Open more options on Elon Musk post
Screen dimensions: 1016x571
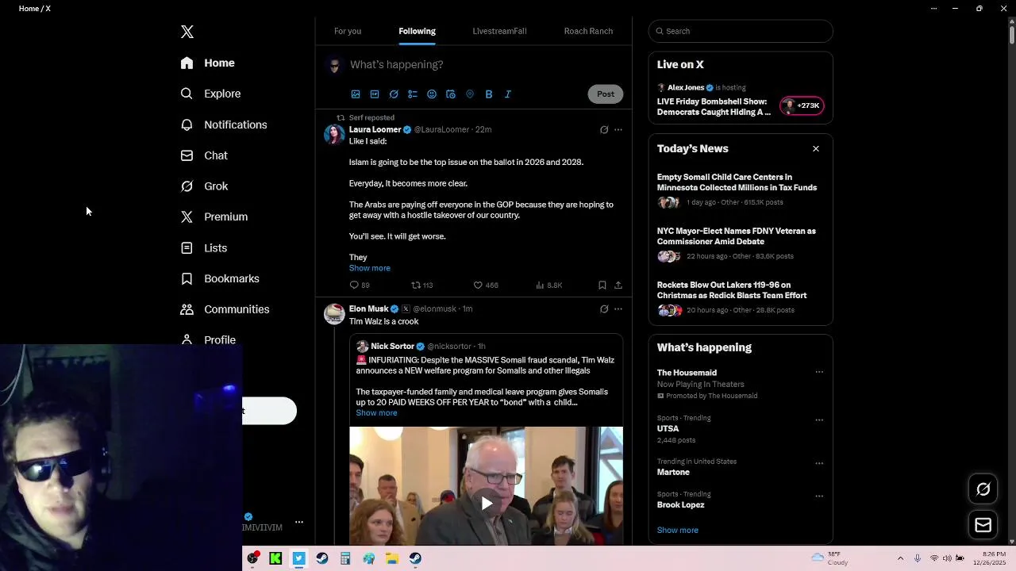618,309
